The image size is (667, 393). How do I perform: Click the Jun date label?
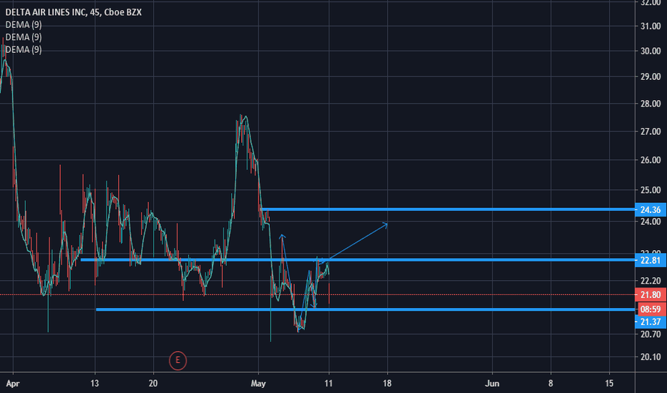pos(492,384)
